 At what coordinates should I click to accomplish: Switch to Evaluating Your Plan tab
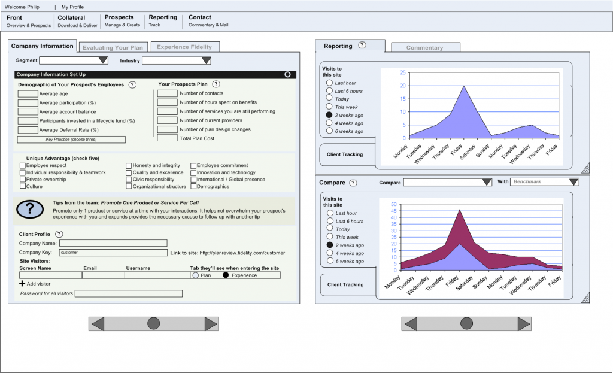tap(113, 47)
